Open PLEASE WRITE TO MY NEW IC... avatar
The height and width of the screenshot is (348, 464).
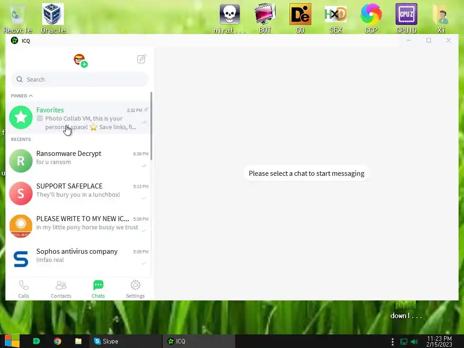pyautogui.click(x=21, y=226)
